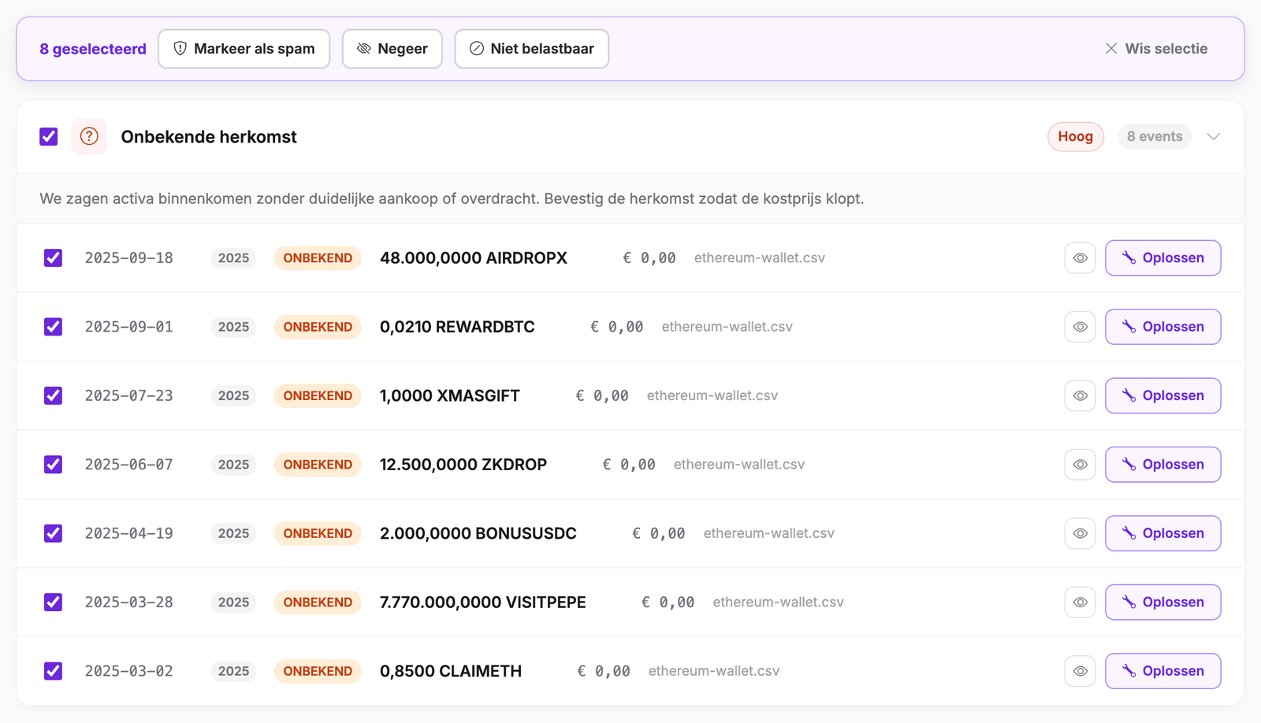1261x723 pixels.
Task: Clear selection with Wis selectie
Action: point(1156,49)
